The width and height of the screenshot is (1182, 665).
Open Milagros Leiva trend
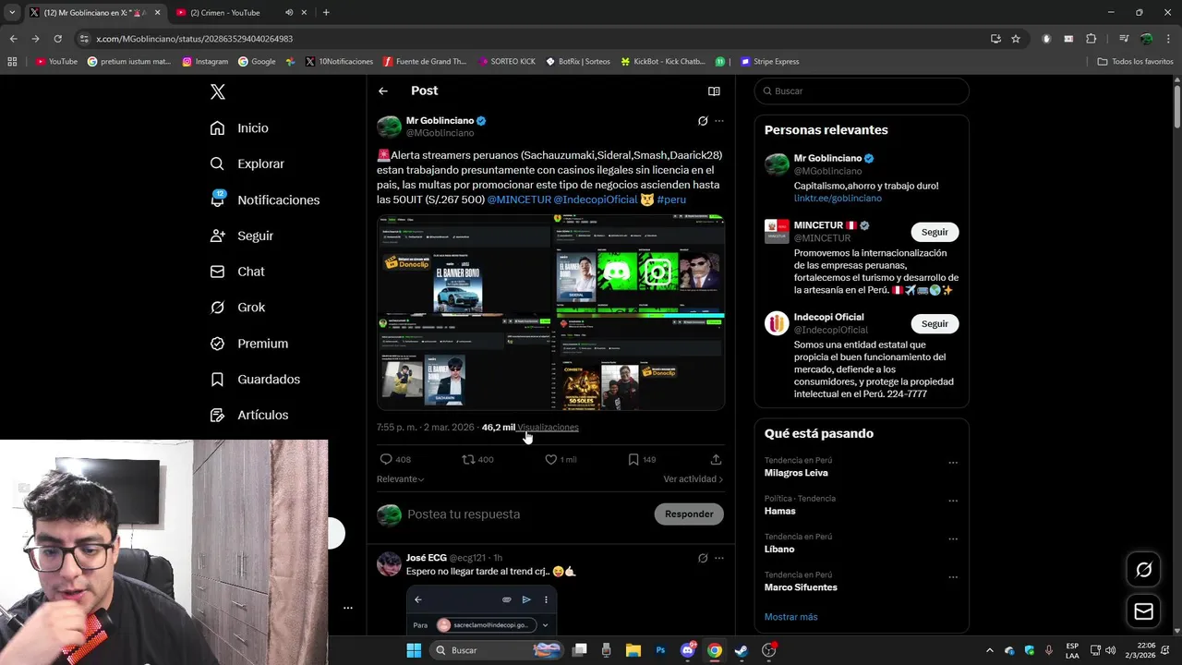796,473
